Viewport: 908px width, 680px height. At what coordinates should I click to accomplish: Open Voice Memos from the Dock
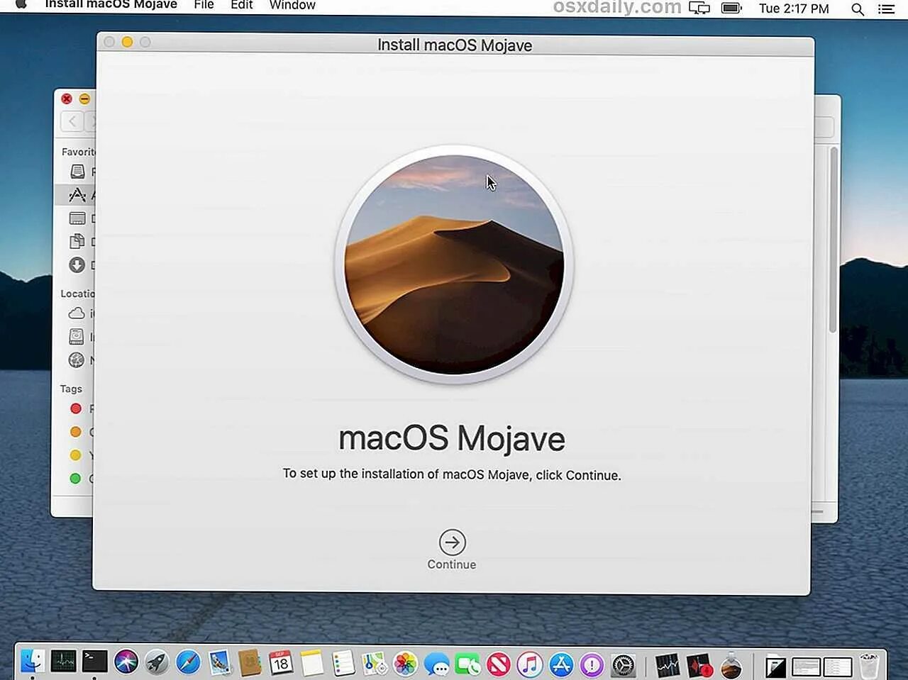[x=699, y=665]
